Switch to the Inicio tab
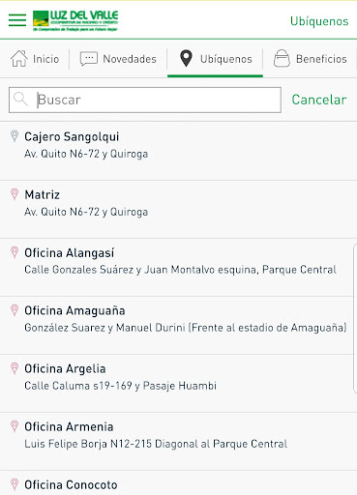The height and width of the screenshot is (495, 357). pyautogui.click(x=35, y=59)
